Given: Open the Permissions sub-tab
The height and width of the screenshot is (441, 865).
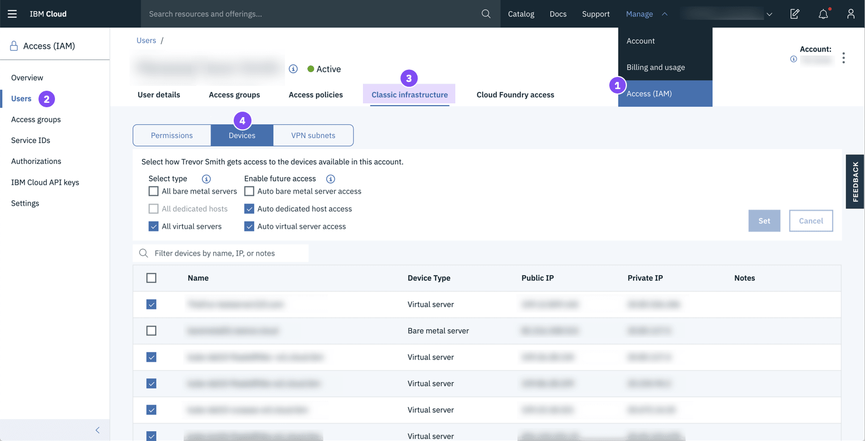Looking at the screenshot, I should click(x=172, y=135).
